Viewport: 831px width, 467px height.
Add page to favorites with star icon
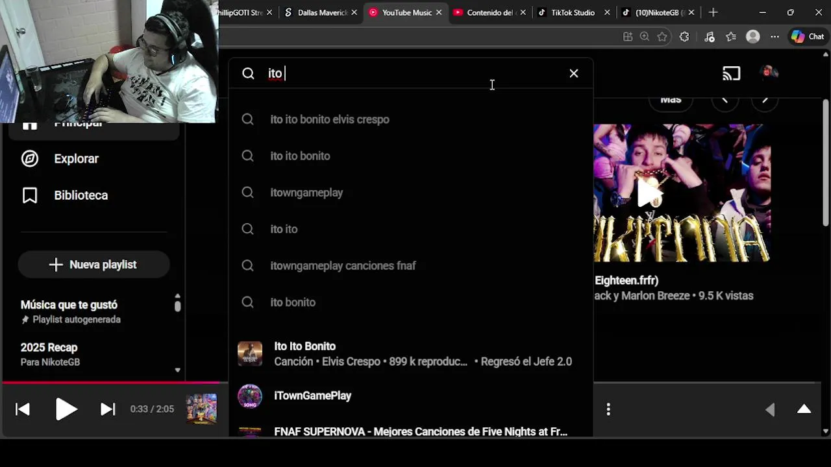[662, 37]
